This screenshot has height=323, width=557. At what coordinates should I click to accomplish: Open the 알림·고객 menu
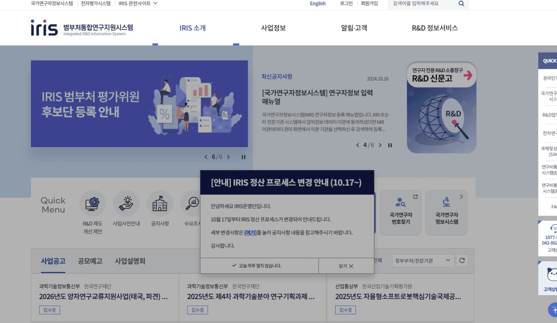coord(354,28)
